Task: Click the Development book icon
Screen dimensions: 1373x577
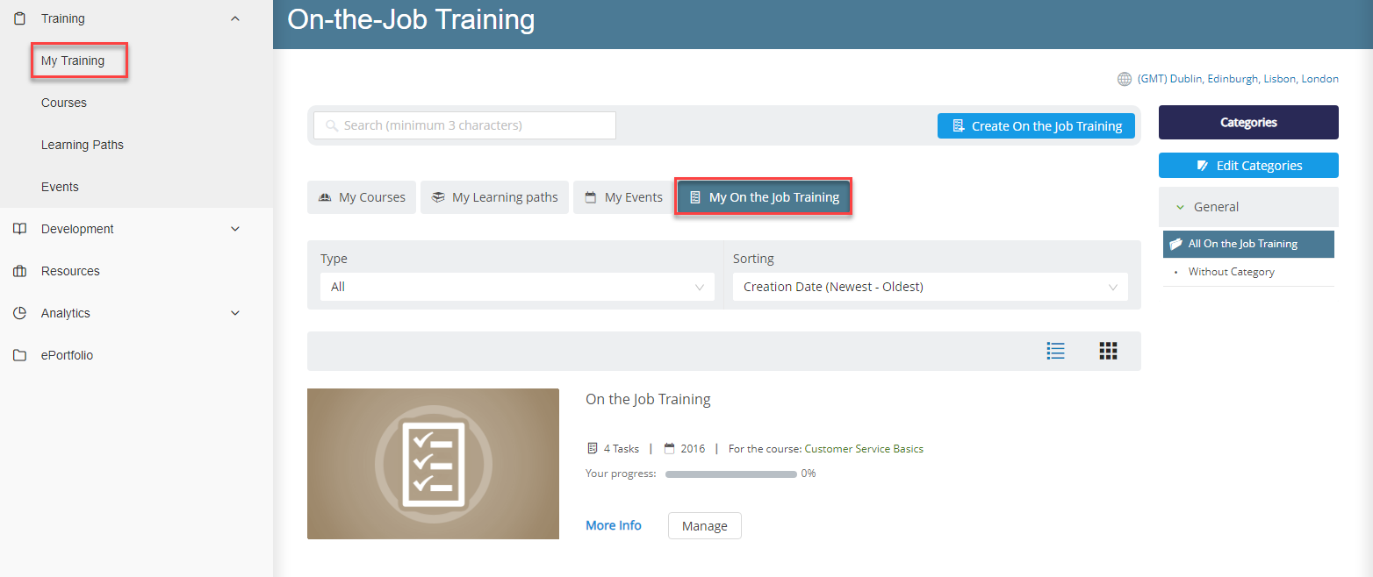Action: click(x=20, y=228)
